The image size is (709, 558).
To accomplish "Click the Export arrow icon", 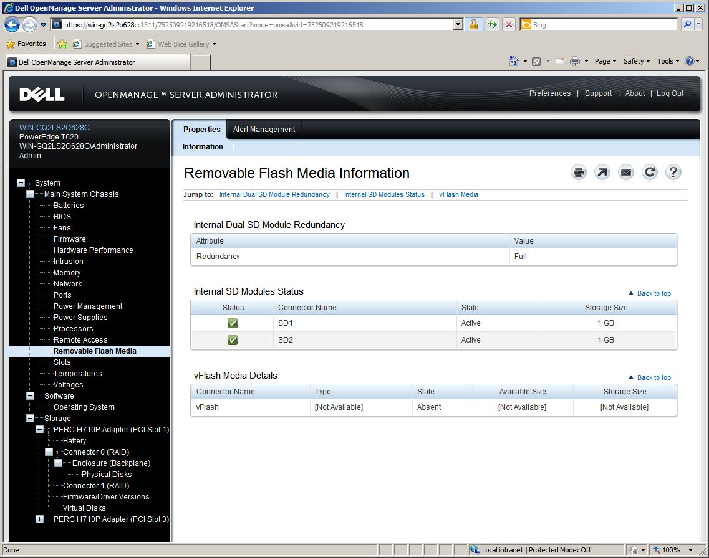I will (x=602, y=172).
